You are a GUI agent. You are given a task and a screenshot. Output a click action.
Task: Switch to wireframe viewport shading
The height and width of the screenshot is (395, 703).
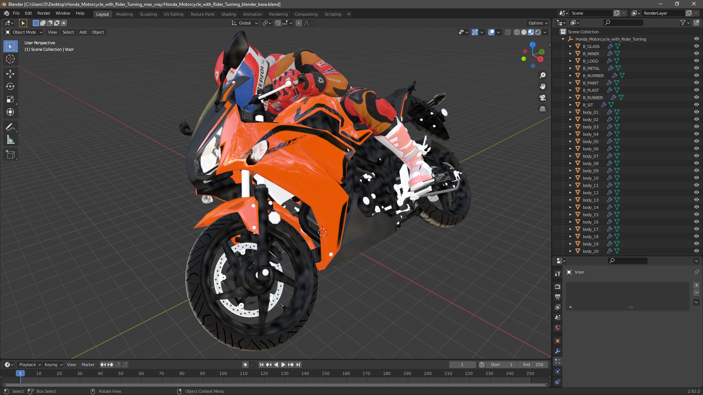coord(517,32)
